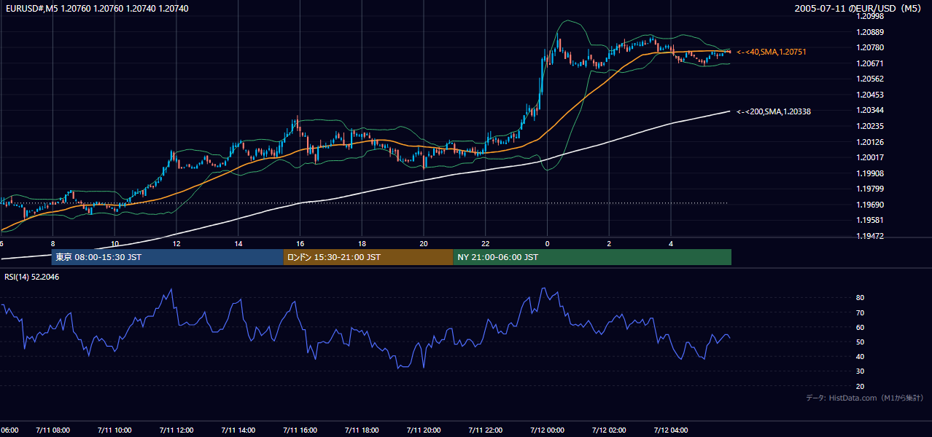The height and width of the screenshot is (437, 932).
Task: Select the 東京 08:00-15:30 JST session bar
Action: pos(167,257)
